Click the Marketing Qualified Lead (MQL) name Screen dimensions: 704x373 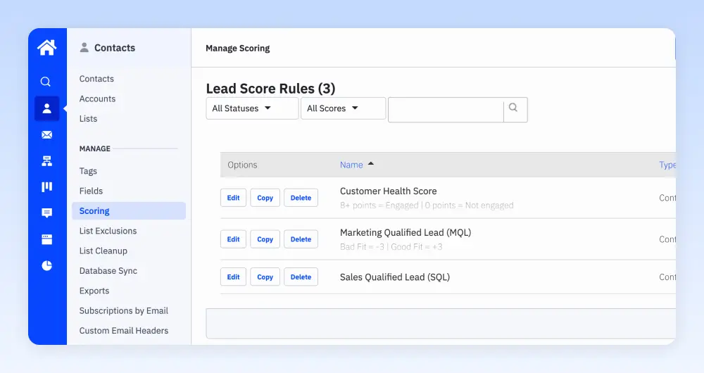pyautogui.click(x=406, y=232)
